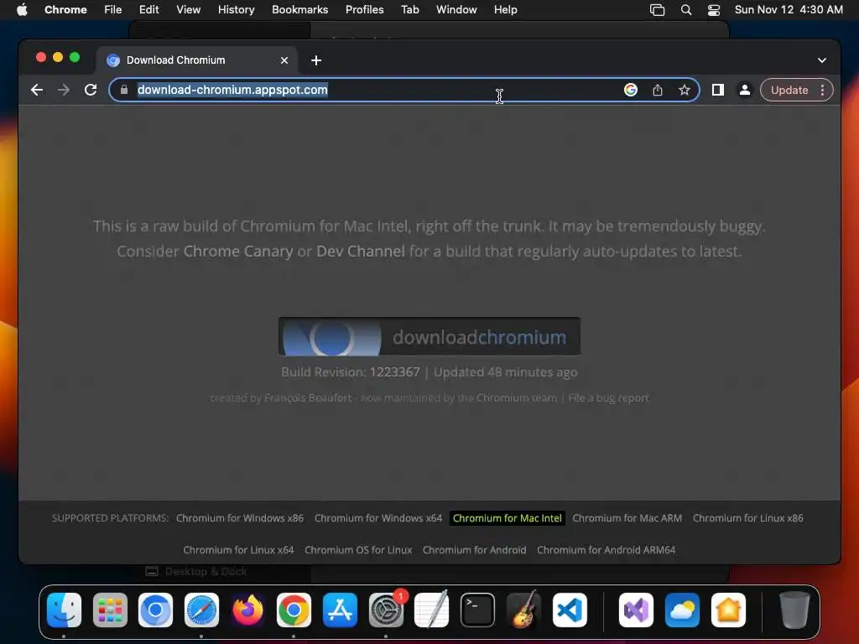
Task: Click the share page icon
Action: point(658,90)
